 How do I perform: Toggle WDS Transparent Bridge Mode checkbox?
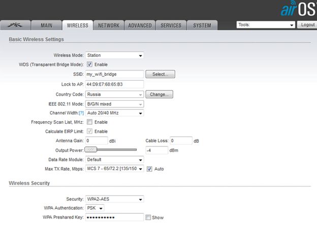click(89, 64)
